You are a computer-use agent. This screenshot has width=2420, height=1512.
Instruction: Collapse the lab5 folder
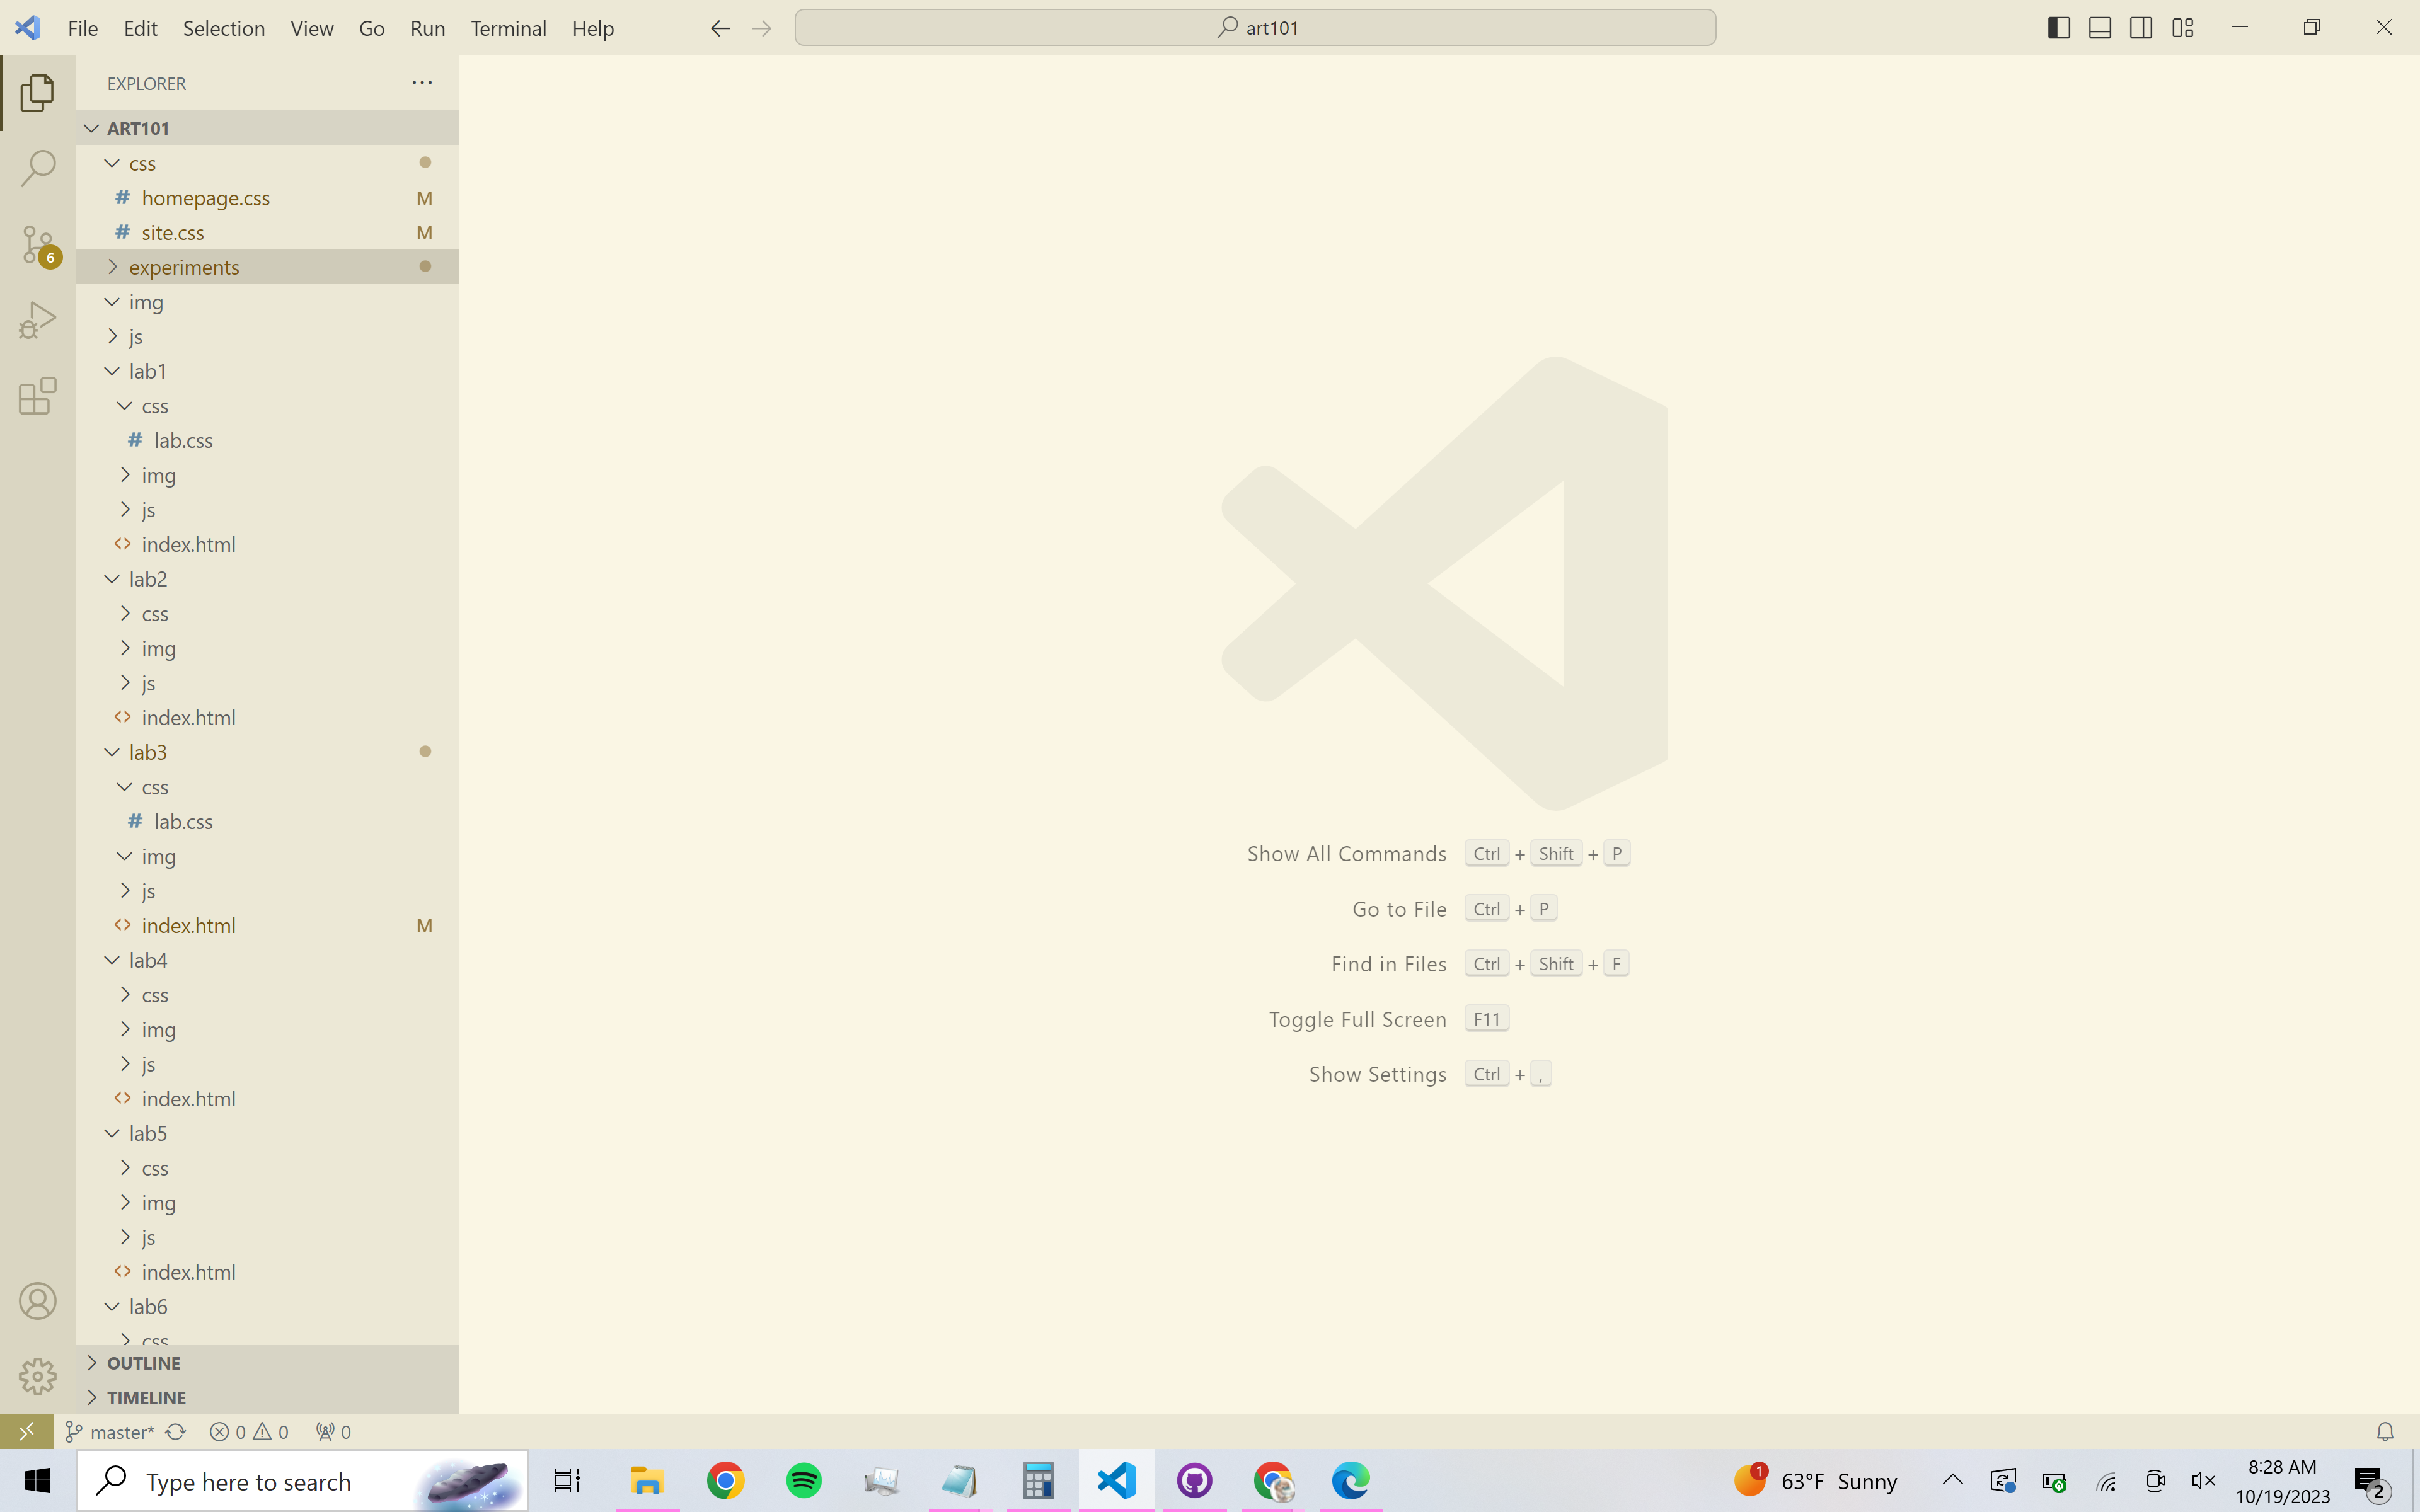click(267, 1133)
